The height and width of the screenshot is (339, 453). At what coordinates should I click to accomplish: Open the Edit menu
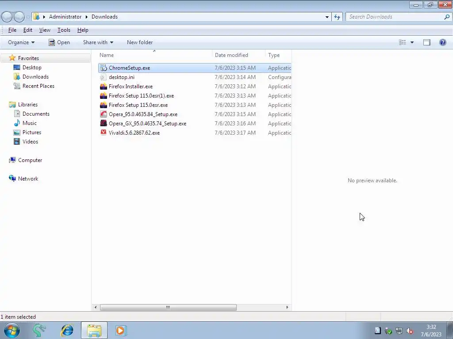28,30
